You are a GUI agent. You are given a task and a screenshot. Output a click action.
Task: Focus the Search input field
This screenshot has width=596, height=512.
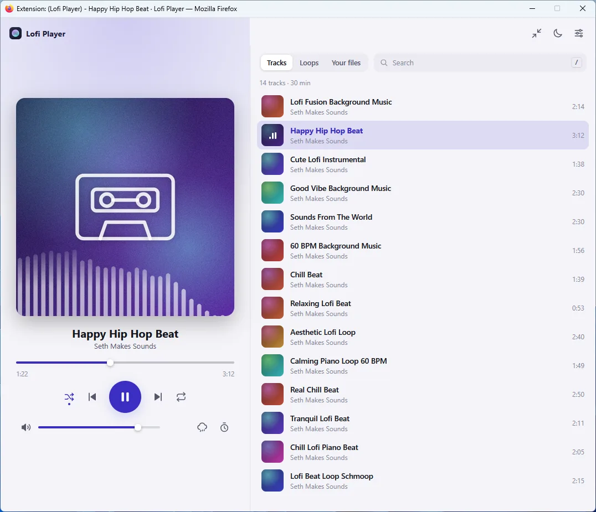(480, 63)
